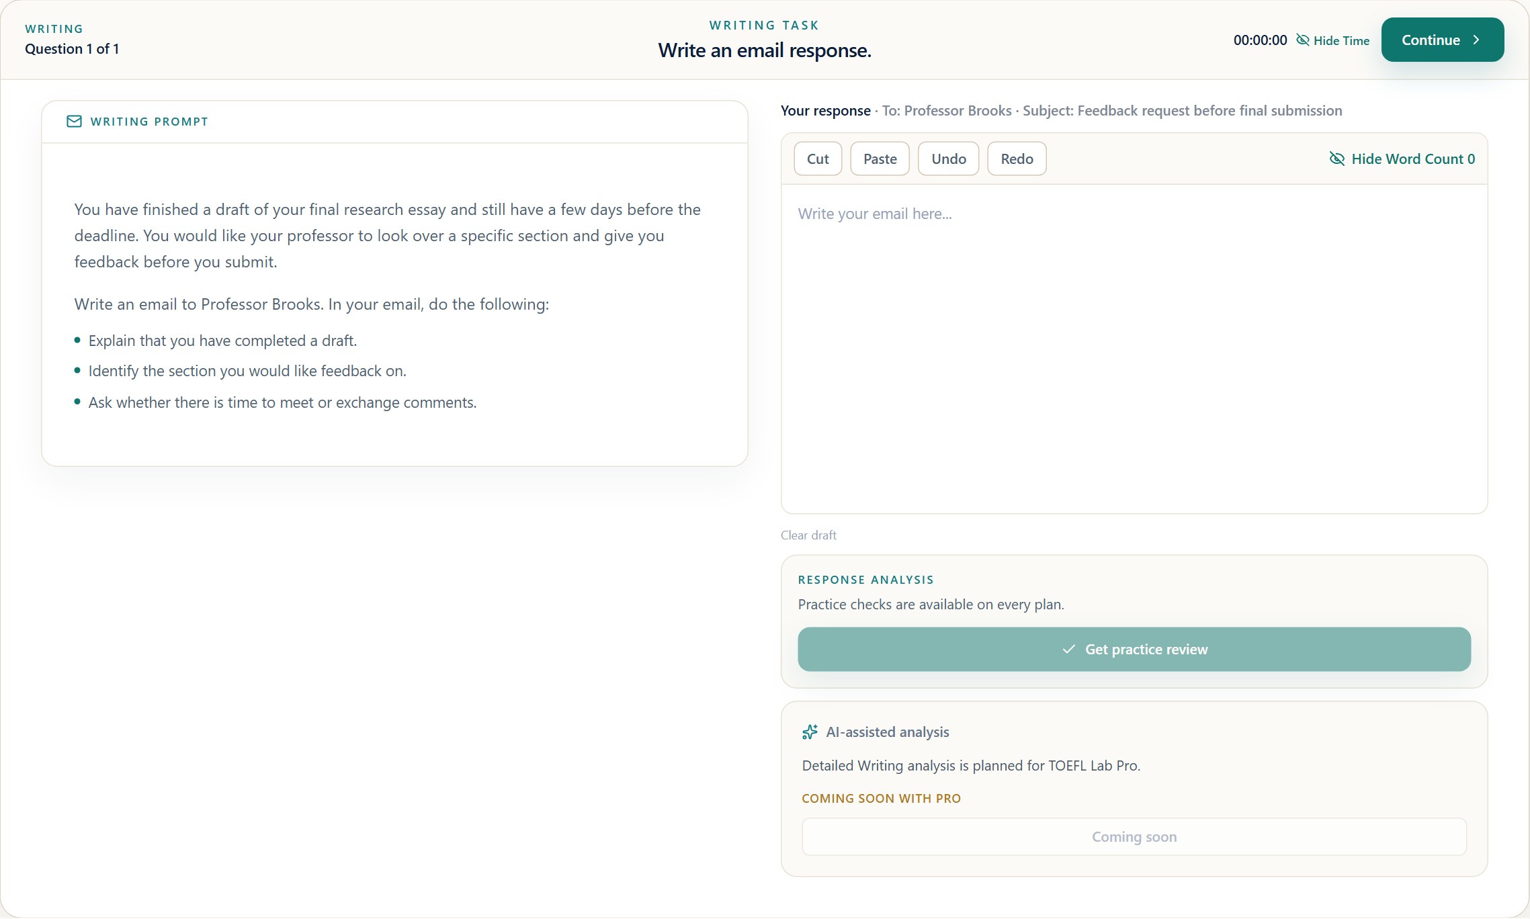Click into the email writing text area
1530x919 pixels.
(1134, 349)
